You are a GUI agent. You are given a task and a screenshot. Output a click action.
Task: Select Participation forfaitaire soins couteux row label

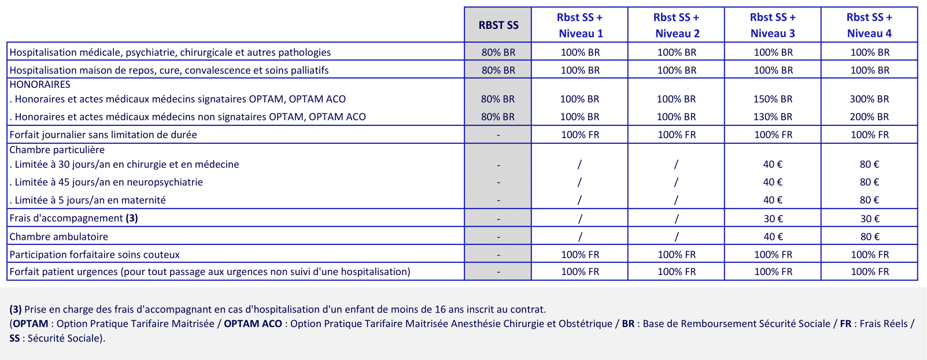[94, 254]
